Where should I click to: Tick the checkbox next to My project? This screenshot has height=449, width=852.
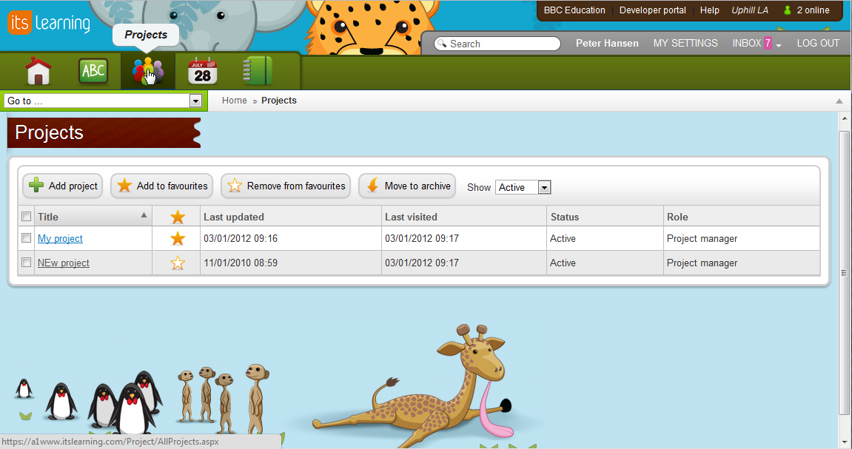point(26,238)
